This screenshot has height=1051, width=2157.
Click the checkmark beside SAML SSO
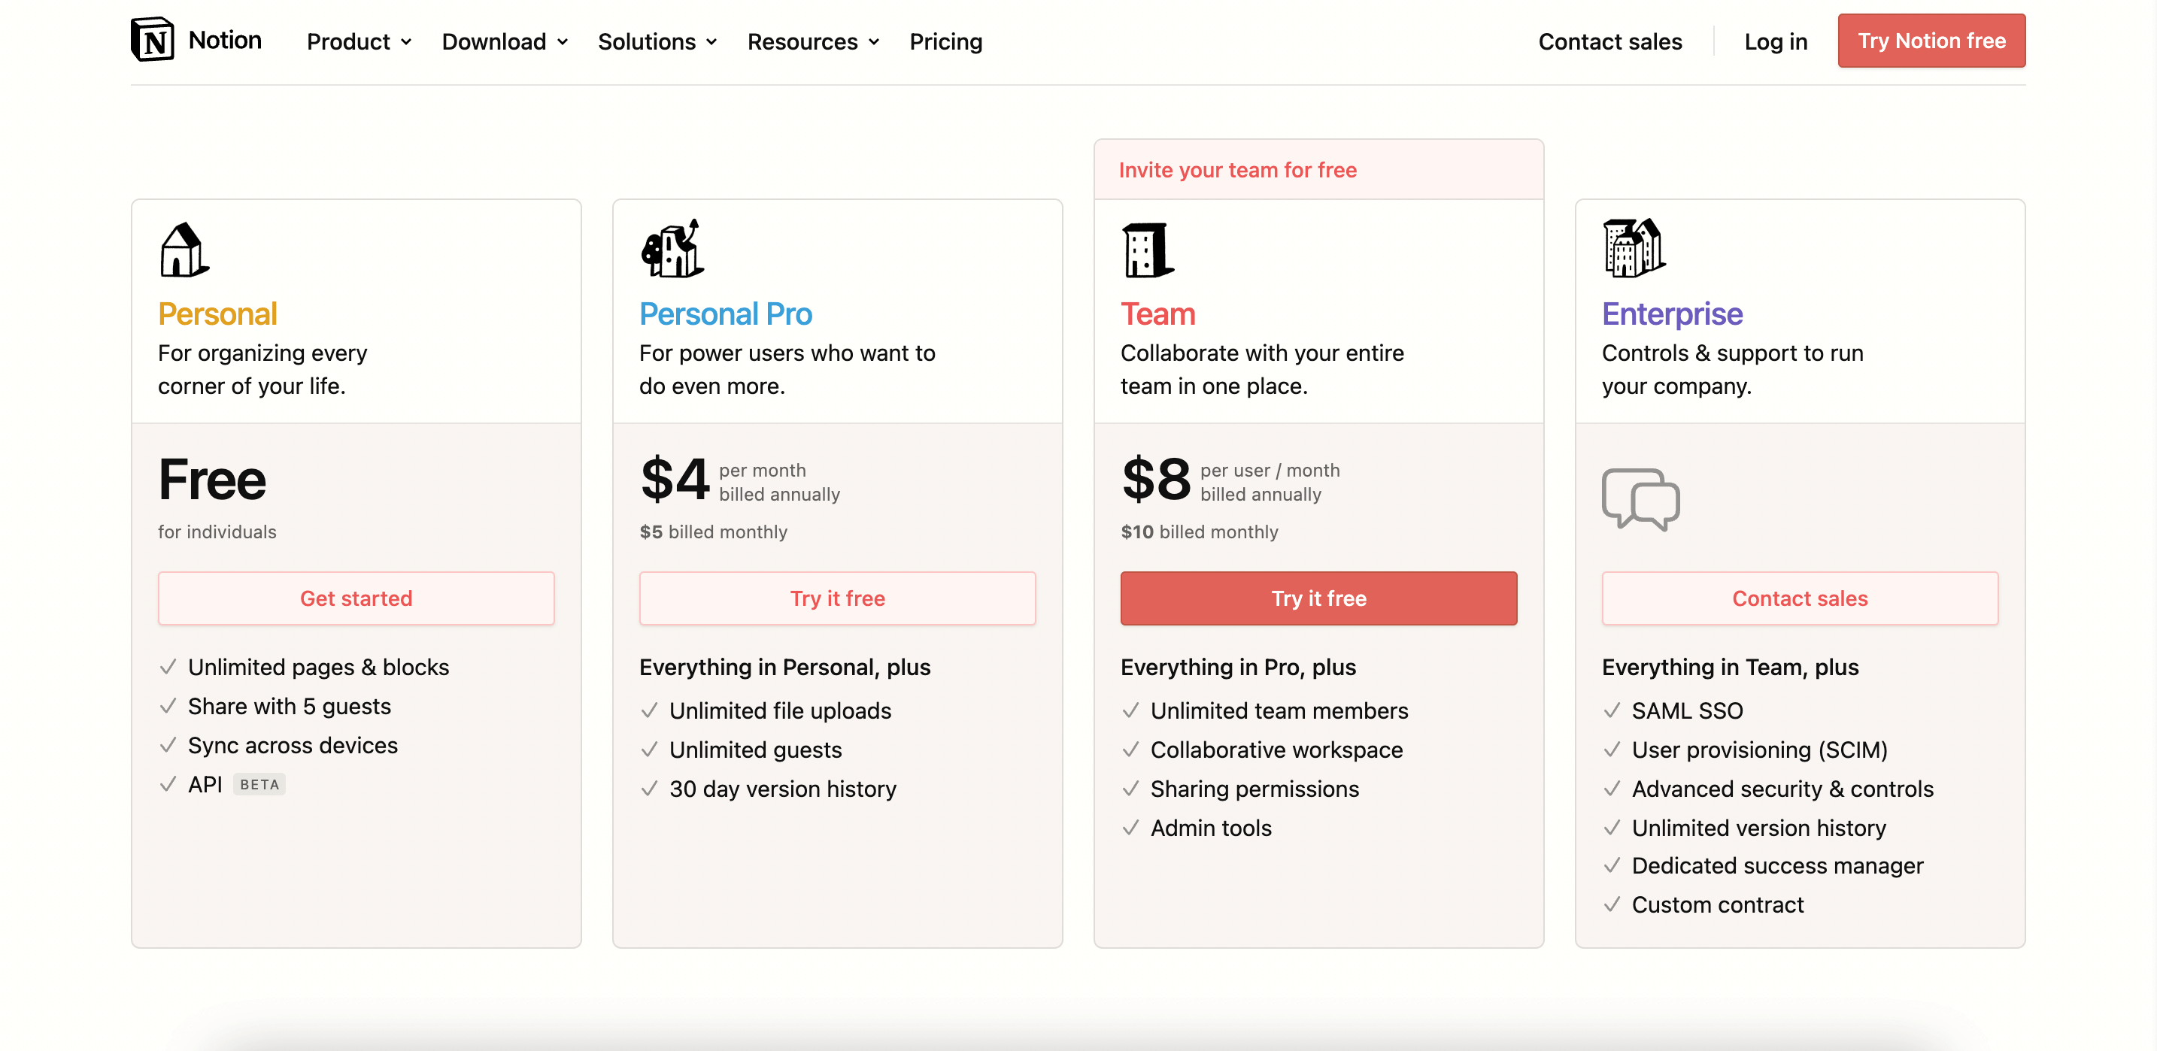coord(1612,710)
